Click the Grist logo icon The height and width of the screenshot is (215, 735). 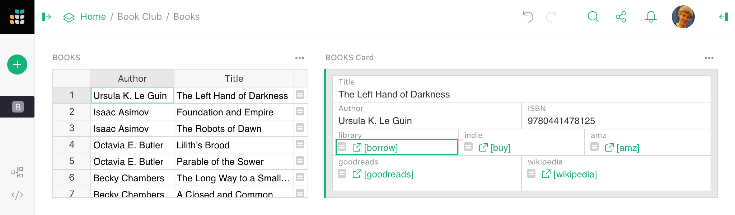click(x=17, y=17)
